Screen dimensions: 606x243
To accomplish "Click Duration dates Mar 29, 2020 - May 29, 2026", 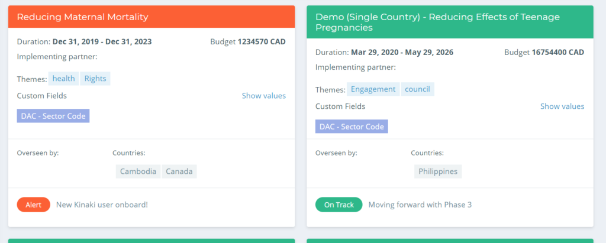I will pos(402,52).
